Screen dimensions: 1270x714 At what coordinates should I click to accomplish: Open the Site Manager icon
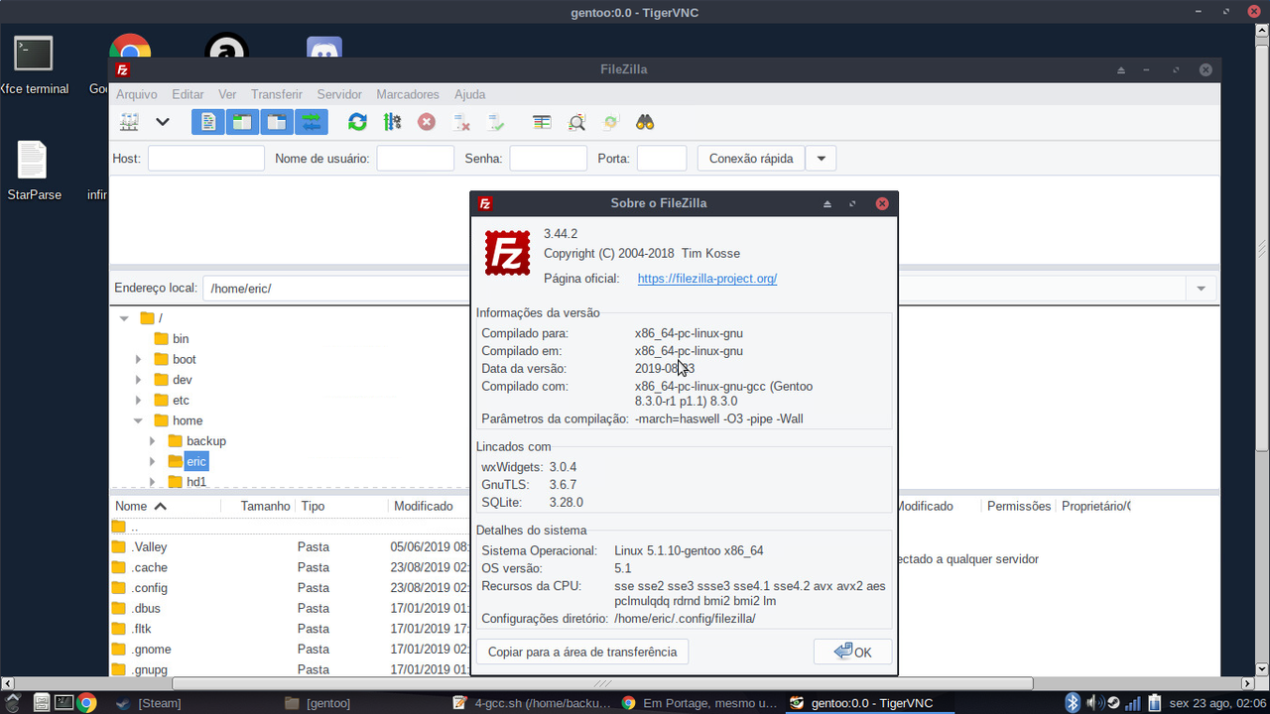129,122
